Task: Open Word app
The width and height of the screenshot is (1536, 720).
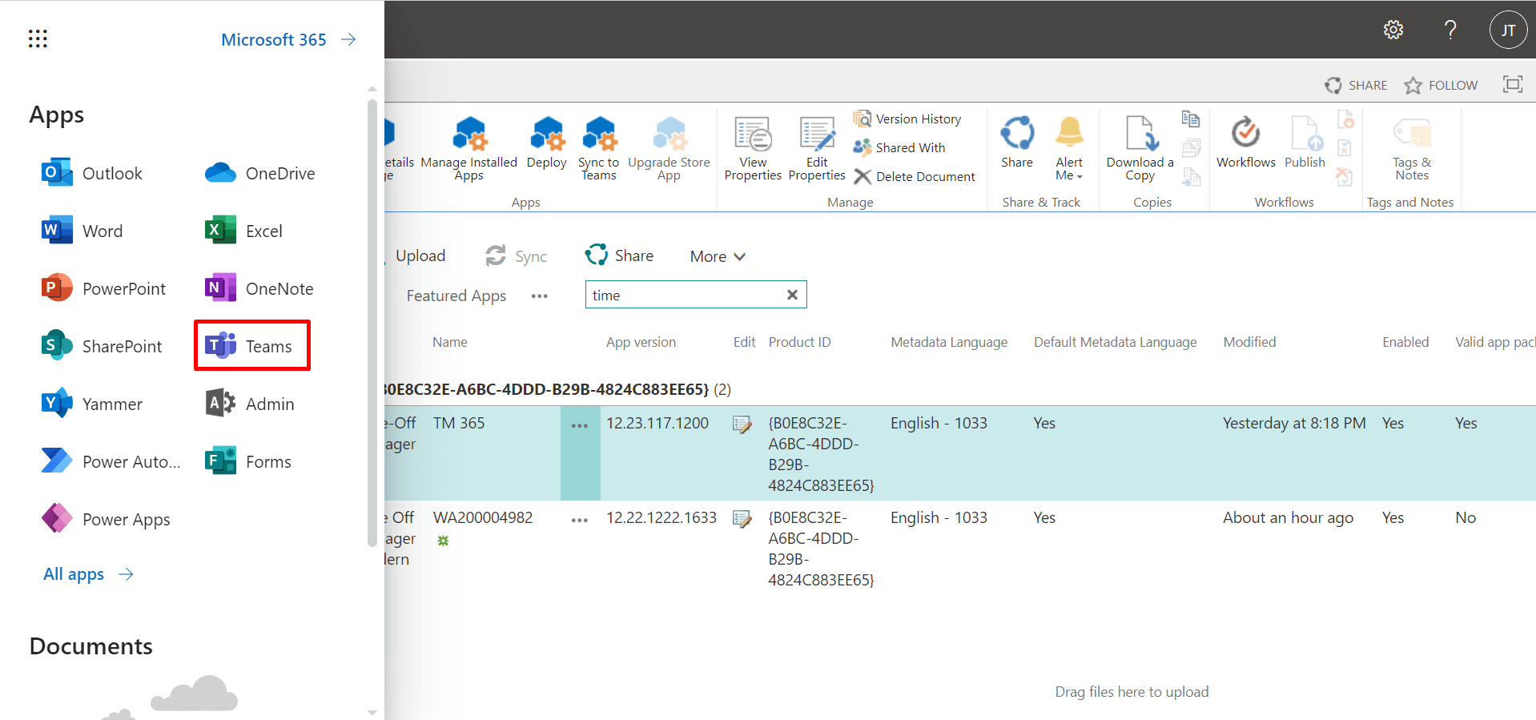Action: pyautogui.click(x=82, y=231)
